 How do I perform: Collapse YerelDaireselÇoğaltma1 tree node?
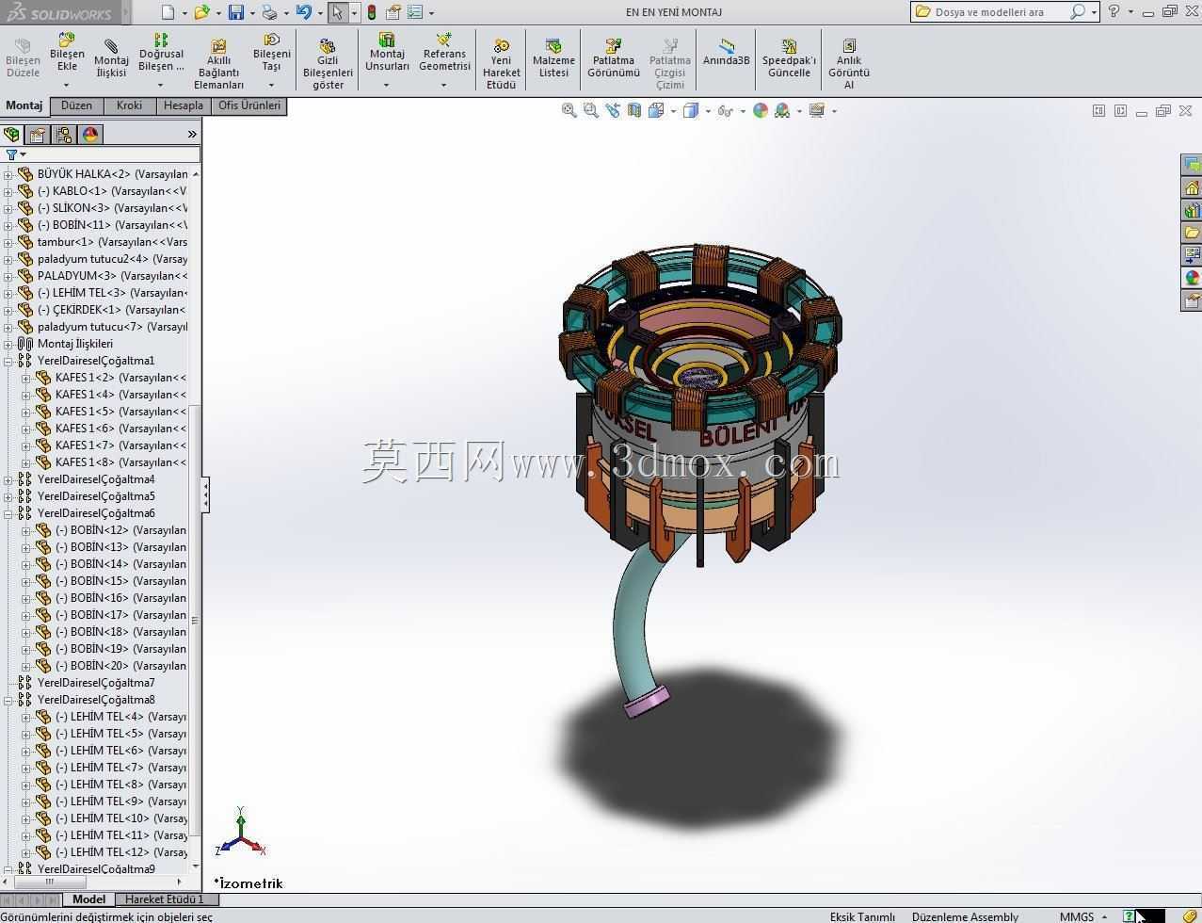[x=8, y=361]
